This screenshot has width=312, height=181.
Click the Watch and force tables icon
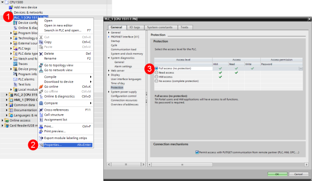coord(15,59)
